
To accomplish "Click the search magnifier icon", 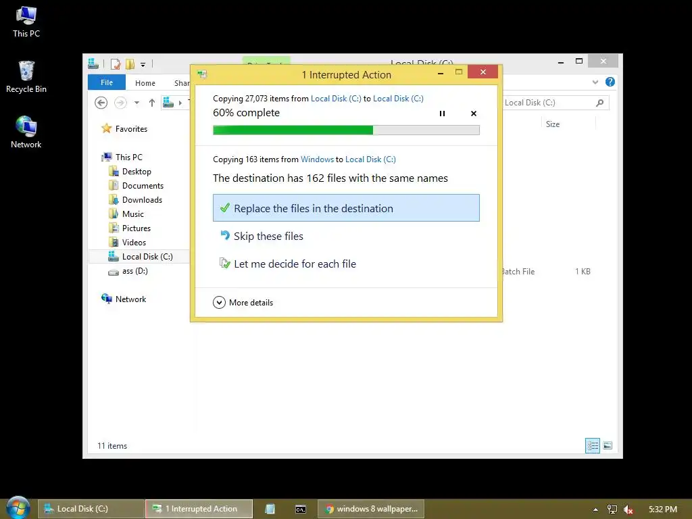I will 600,103.
